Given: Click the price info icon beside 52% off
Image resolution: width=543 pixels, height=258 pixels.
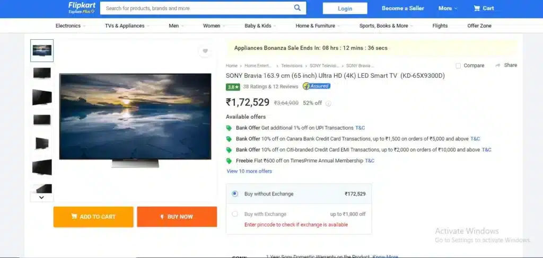Looking at the screenshot, I should coord(328,103).
